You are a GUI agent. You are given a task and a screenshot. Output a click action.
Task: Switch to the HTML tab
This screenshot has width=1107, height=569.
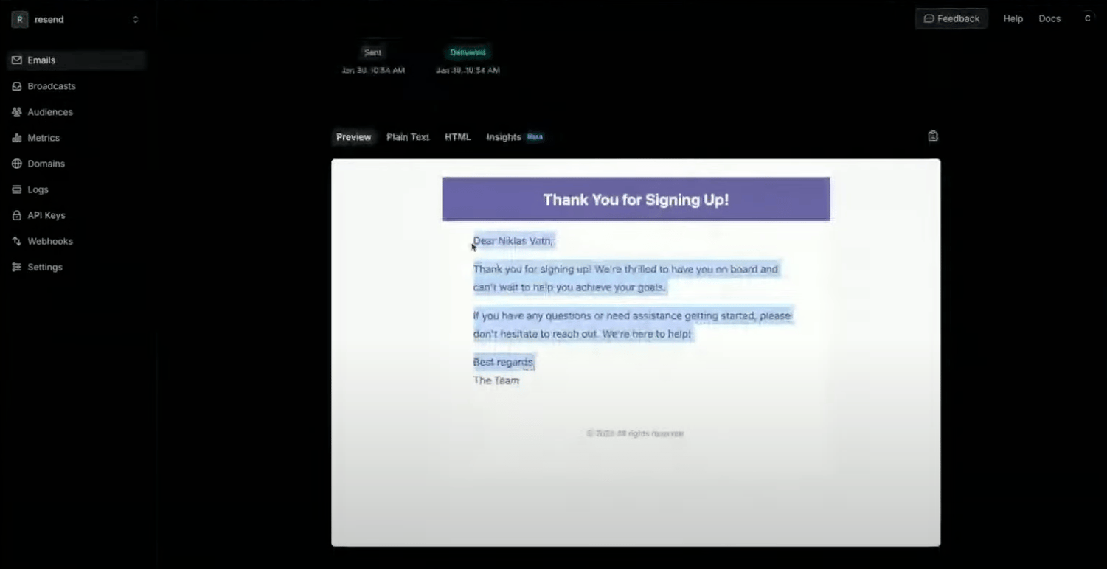point(458,137)
